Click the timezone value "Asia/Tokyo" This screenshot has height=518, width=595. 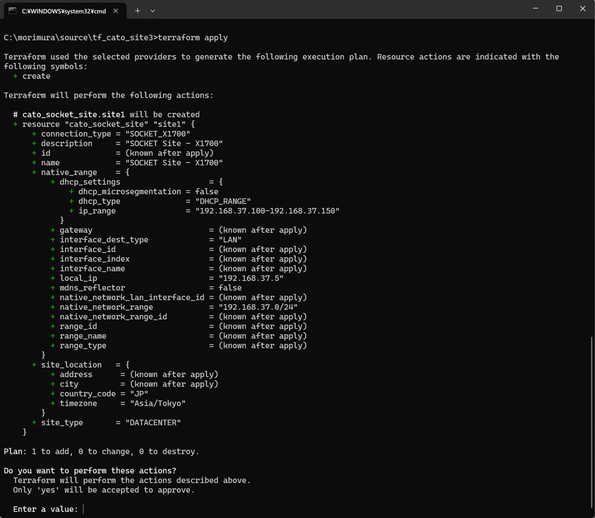click(x=157, y=403)
